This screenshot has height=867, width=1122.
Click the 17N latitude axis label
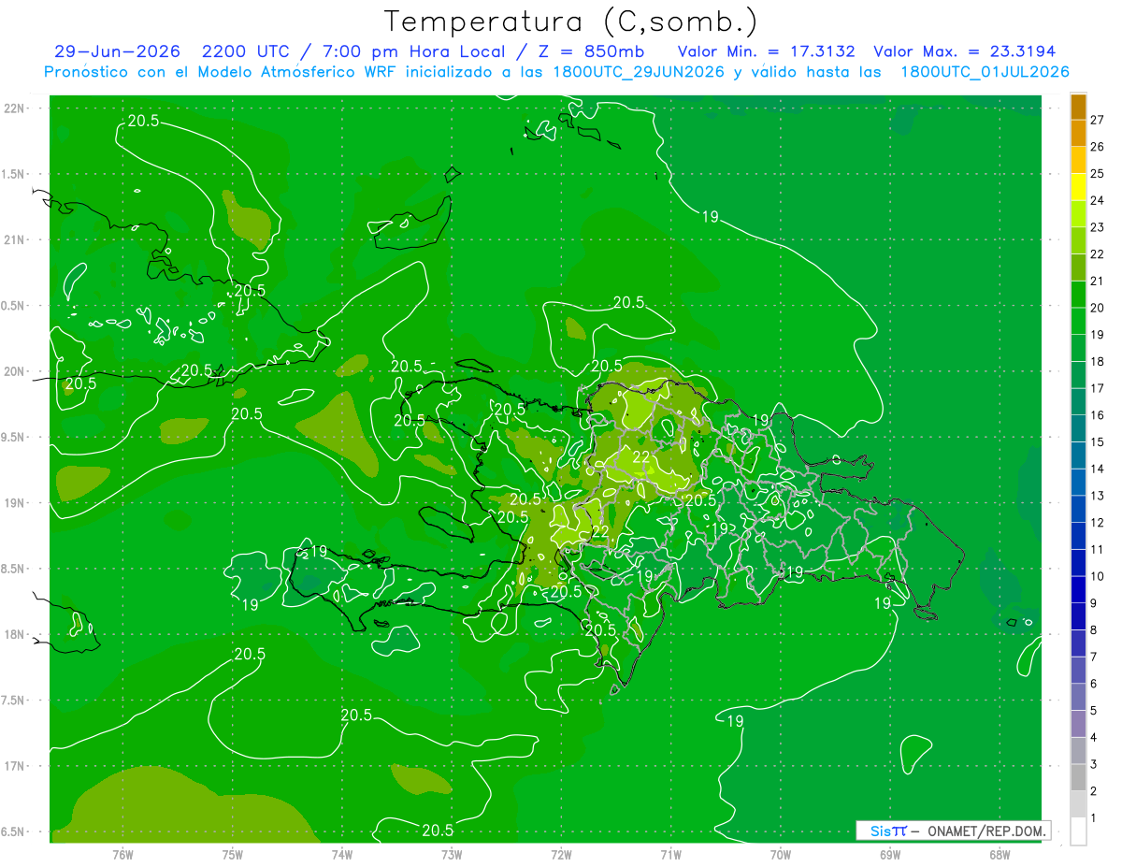point(16,766)
